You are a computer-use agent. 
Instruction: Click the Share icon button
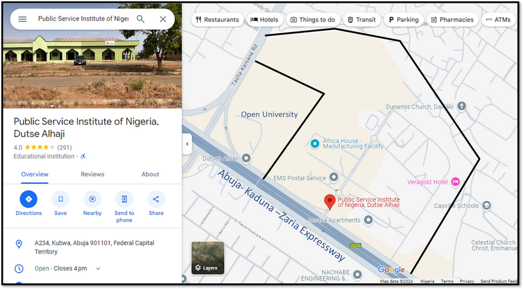click(156, 199)
